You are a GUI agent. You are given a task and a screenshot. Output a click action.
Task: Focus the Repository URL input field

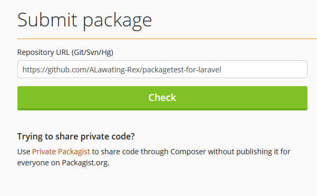162,69
